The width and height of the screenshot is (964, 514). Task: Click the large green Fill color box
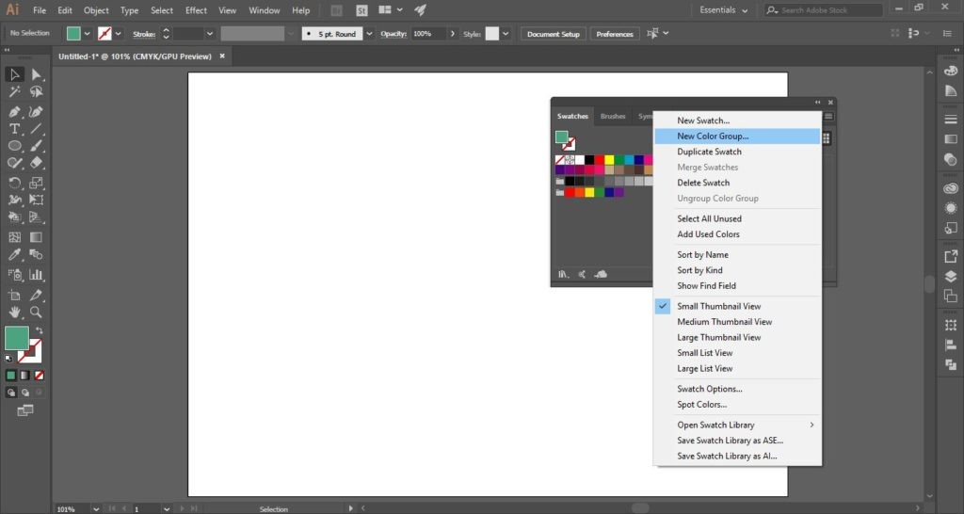coord(17,338)
